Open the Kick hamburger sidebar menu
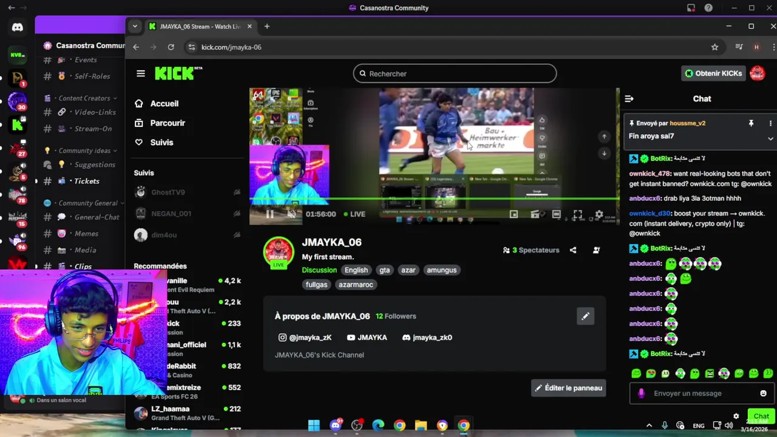 point(141,73)
